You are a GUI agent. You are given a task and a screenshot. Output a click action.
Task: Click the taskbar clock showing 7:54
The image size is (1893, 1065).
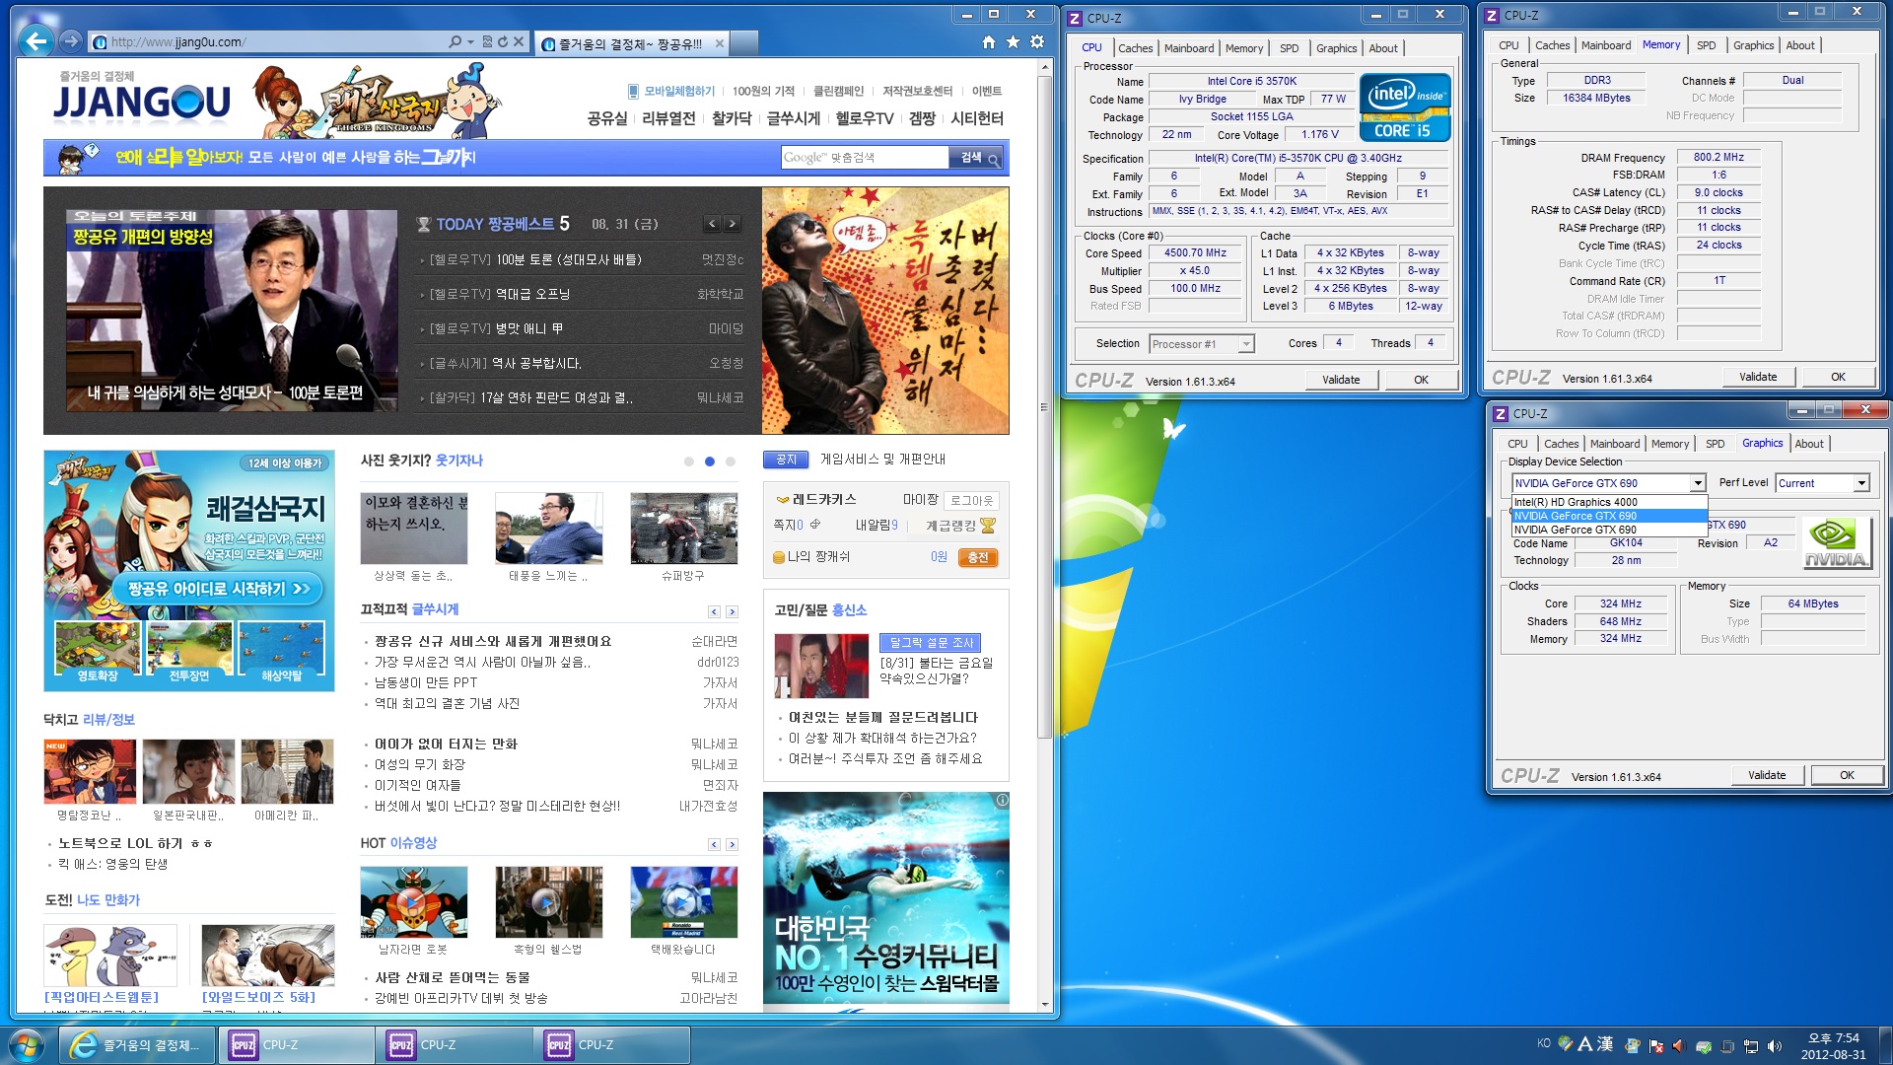click(1833, 1046)
